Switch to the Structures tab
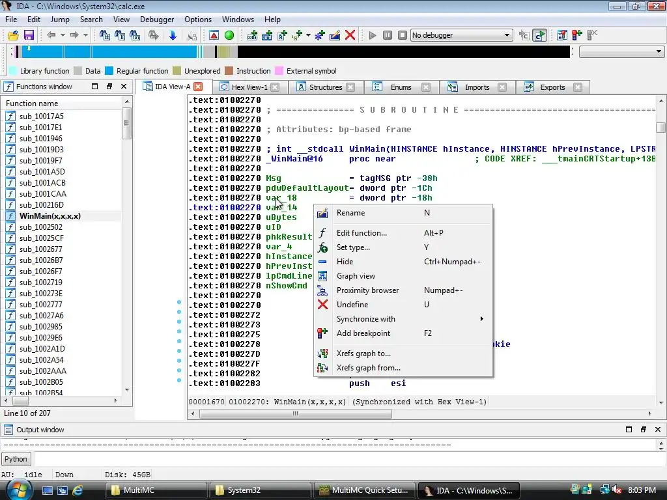This screenshot has height=500, width=667. click(x=326, y=87)
